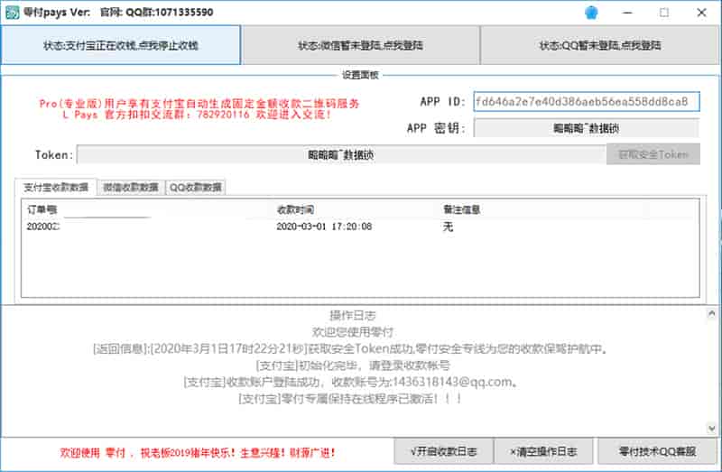Click the 操作日志 heading in the log
This screenshot has height=472, width=722.
tap(353, 316)
